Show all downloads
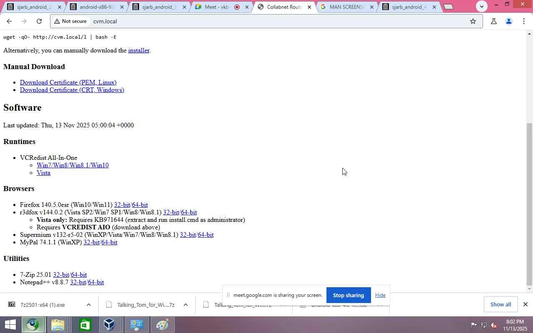The height and width of the screenshot is (333, 533). click(501, 305)
